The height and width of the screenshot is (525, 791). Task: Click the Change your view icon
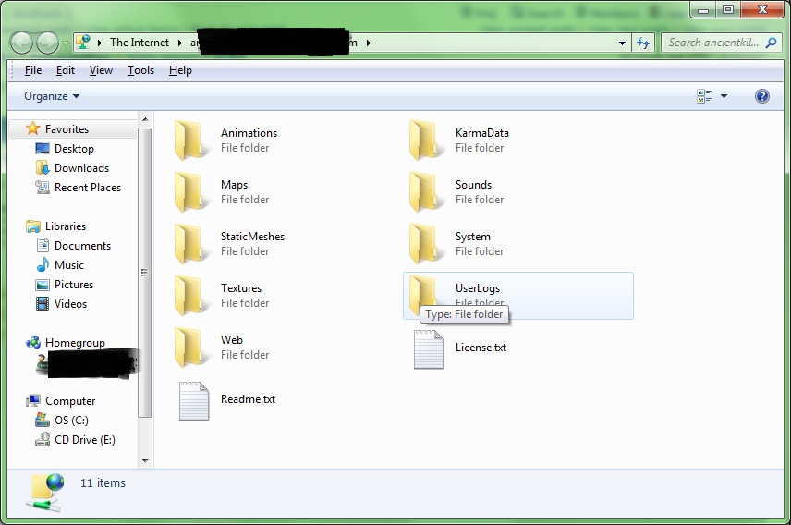pyautogui.click(x=705, y=96)
